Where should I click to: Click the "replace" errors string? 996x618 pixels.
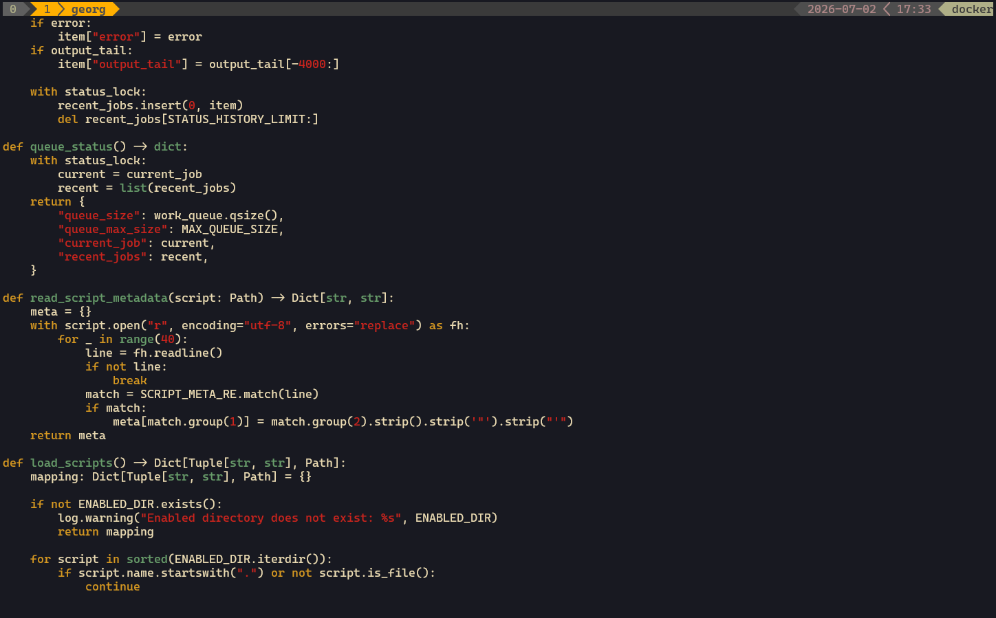coord(385,325)
